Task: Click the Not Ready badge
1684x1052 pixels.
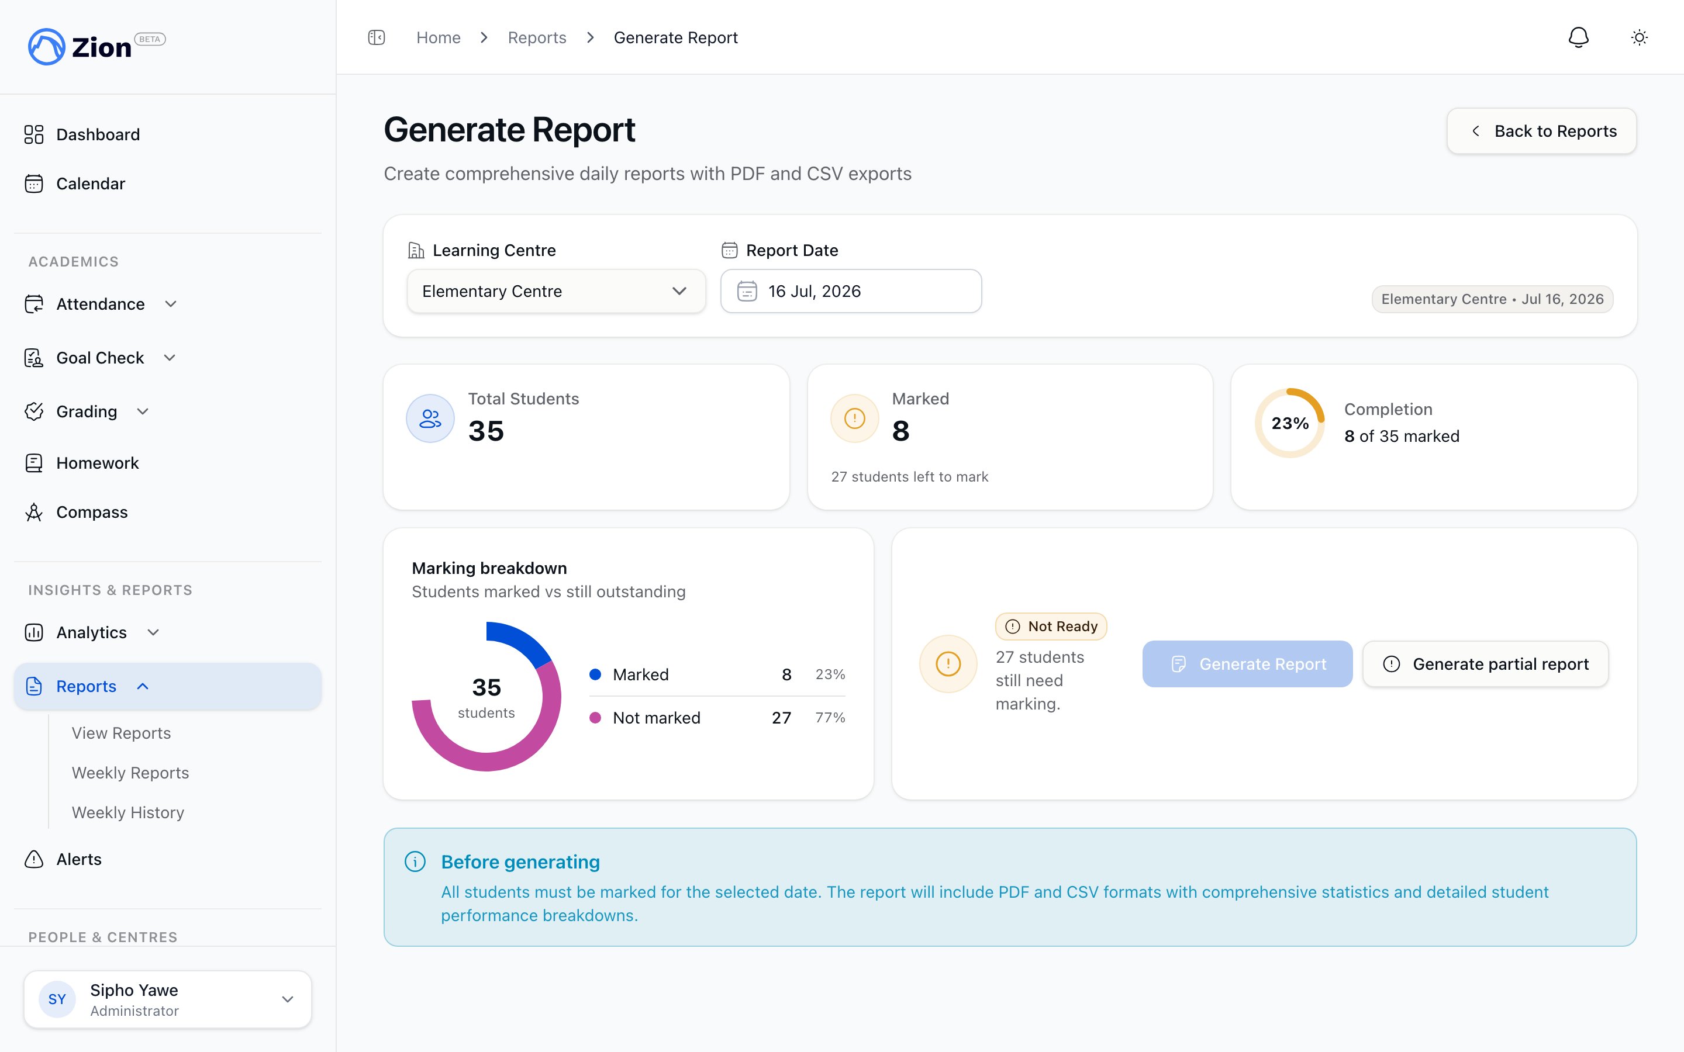Action: [1051, 626]
